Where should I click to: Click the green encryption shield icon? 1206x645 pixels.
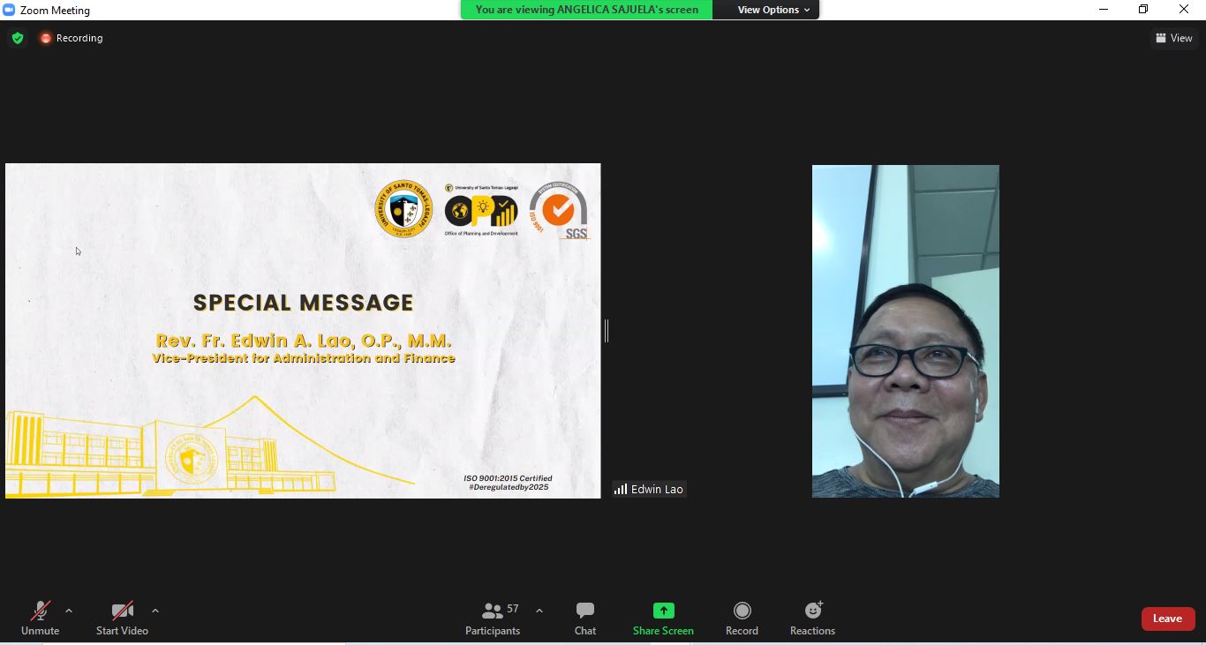[18, 38]
